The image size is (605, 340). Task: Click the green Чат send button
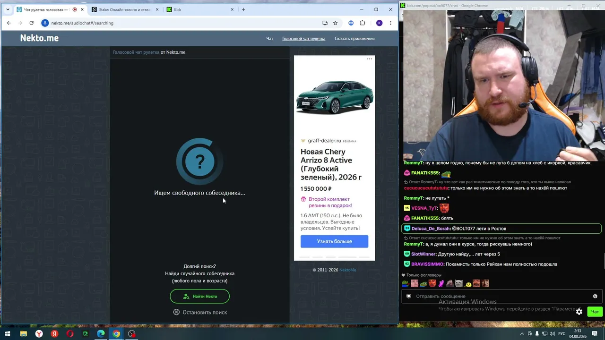click(x=595, y=312)
